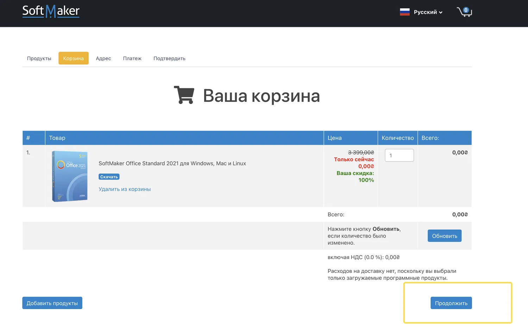Click the Скачать badge

pos(109,177)
